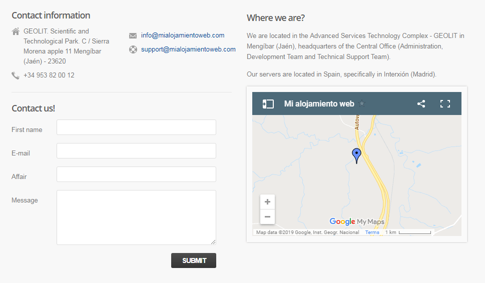Submit the contact form
This screenshot has height=283, width=485.
[194, 260]
